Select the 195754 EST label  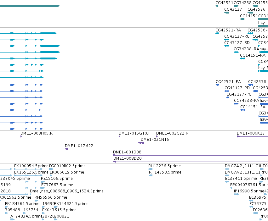click(31, 210)
